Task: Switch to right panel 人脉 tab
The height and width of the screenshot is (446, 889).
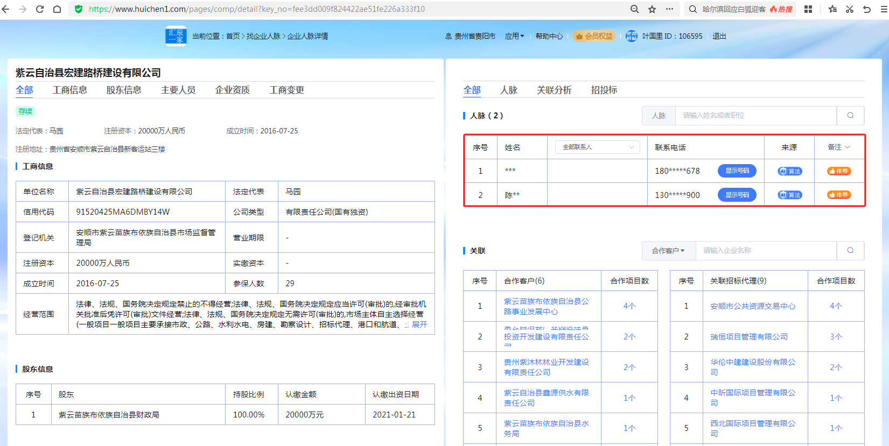Action: pyautogui.click(x=509, y=90)
